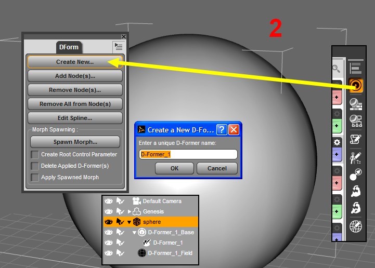Toggle selectability arrow on D-Former_1_Field row
This screenshot has height=268, width=375.
(120, 253)
